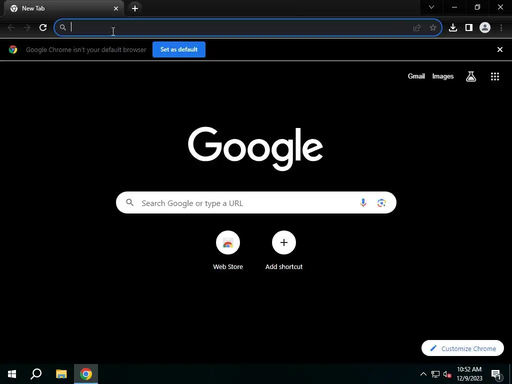Click the Google logo
This screenshot has height=384, width=512.
(x=255, y=148)
